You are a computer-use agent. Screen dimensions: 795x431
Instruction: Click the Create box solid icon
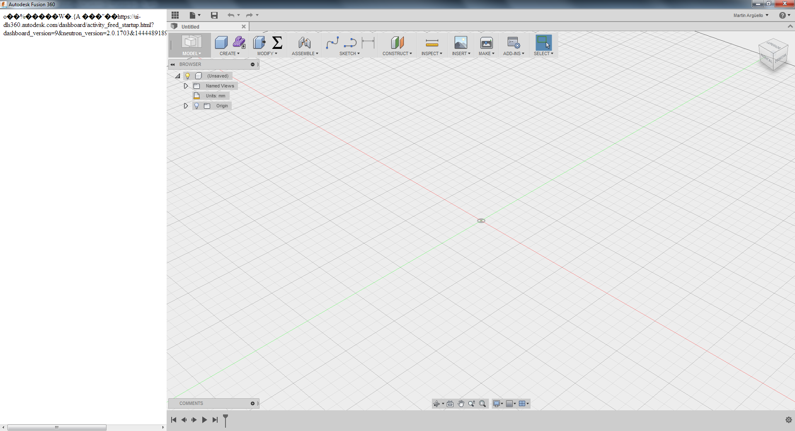click(x=221, y=43)
